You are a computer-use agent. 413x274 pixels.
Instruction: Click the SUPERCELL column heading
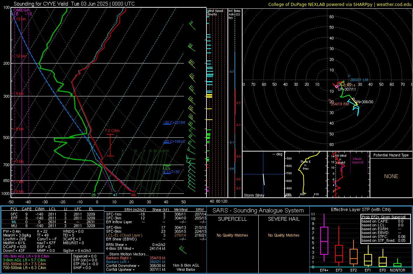click(232, 219)
